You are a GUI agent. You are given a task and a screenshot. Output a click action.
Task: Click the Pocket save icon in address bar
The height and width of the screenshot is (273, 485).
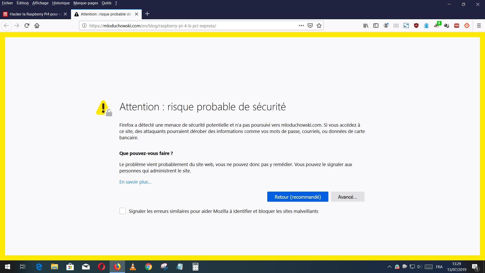(310, 26)
